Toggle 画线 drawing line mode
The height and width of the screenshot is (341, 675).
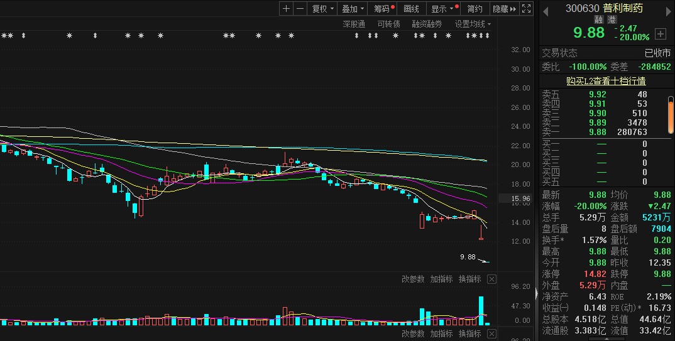(x=411, y=9)
